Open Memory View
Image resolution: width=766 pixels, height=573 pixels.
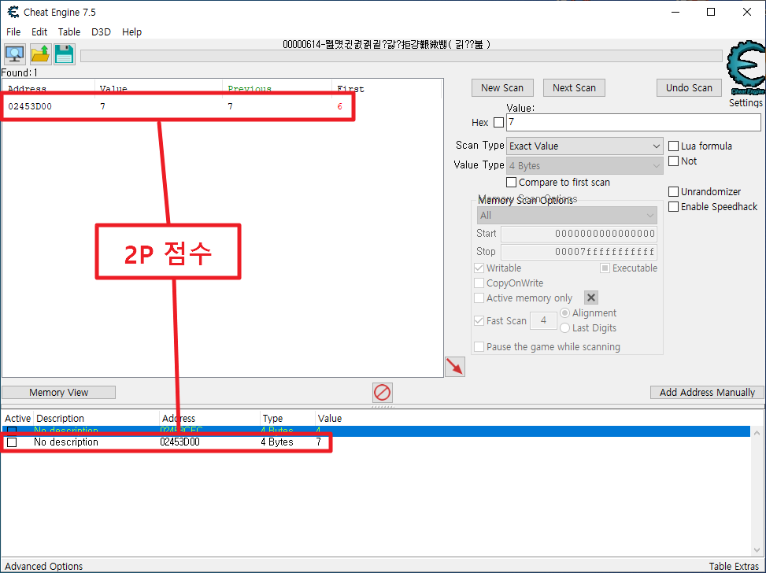point(58,392)
